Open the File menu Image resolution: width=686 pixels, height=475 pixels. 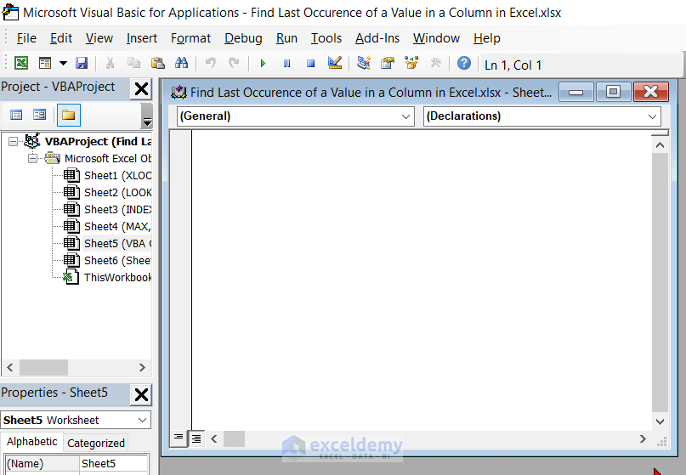(x=26, y=38)
